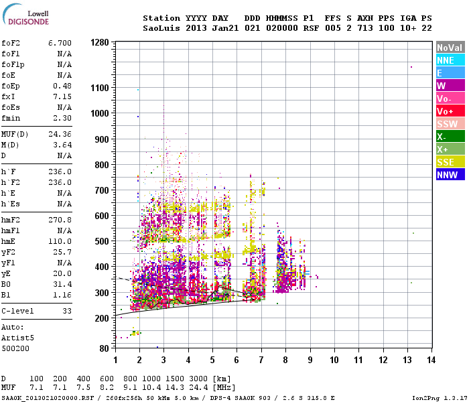Click the fxI value 7.15
This screenshot has width=469, height=402.
pos(62,96)
